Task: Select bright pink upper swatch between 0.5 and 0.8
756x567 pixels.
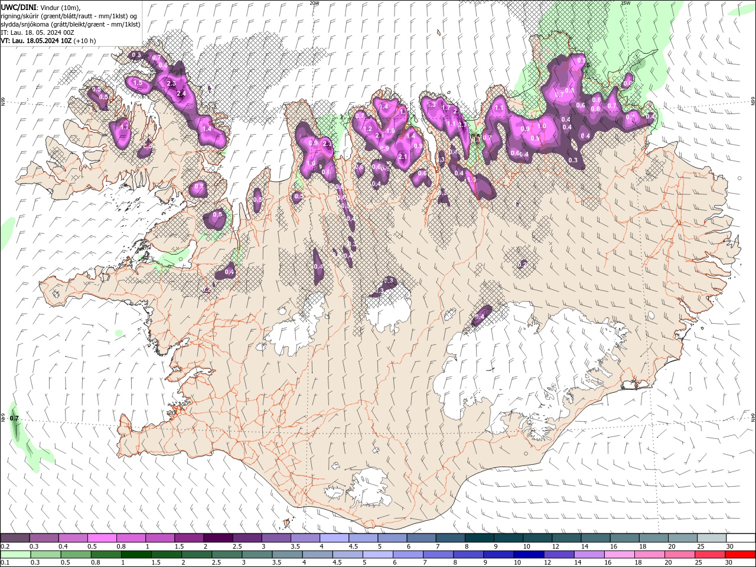Action: coord(102,538)
